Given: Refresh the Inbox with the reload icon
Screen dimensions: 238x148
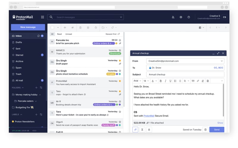Looking at the screenshot, I should [x=38, y=36].
